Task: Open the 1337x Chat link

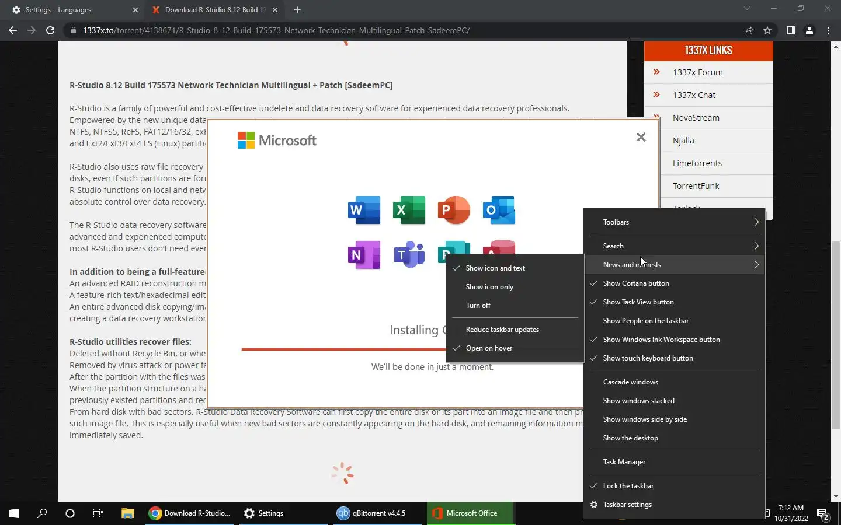Action: [x=694, y=95]
